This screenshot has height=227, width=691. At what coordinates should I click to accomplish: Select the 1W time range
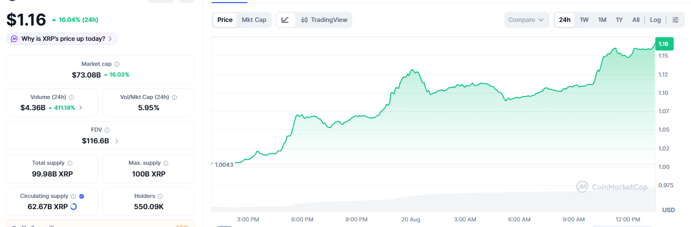click(584, 20)
